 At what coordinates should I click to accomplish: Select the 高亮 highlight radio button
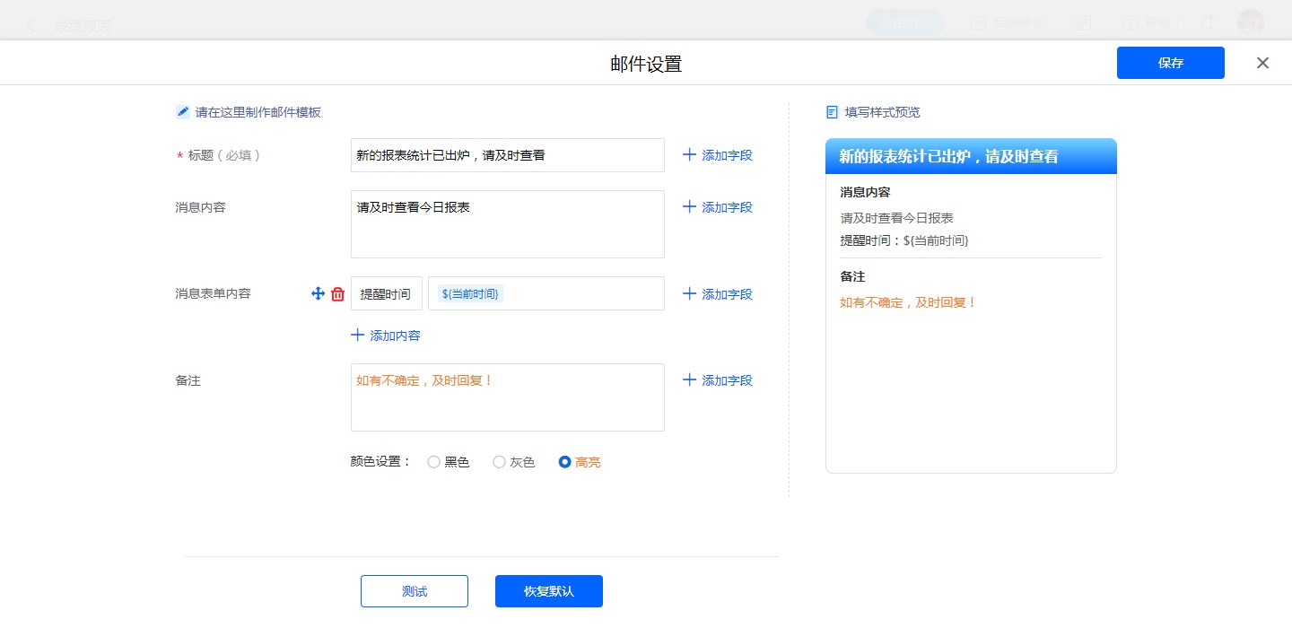[x=564, y=462]
